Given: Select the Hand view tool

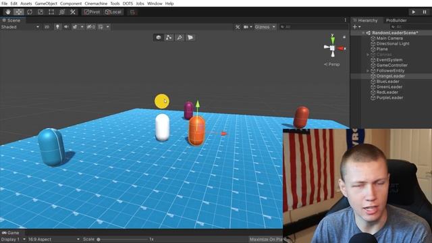Looking at the screenshot, I should pyautogui.click(x=8, y=12).
